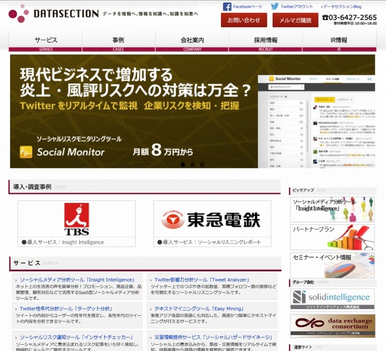Image resolution: width=386 pixels, height=351 pixels.
Task: Open the 会社案内 navigation menu
Action: 192,41
